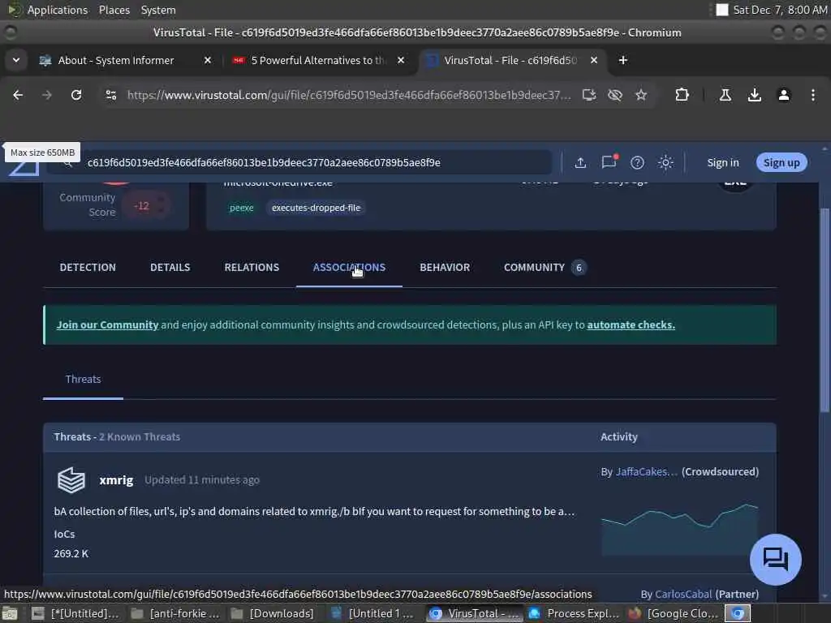The image size is (831, 623).
Task: Click the 269.2 K IoCs value
Action: pos(71,553)
